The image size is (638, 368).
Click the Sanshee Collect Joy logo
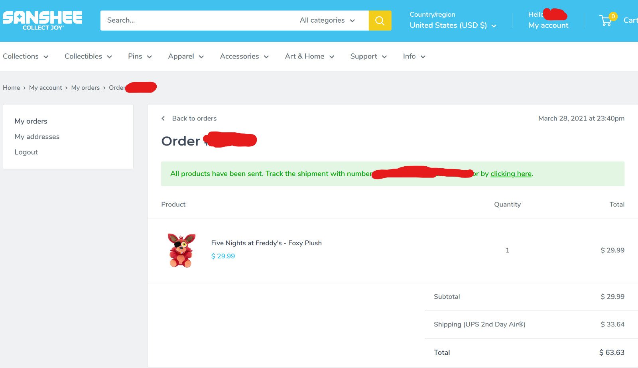point(42,21)
